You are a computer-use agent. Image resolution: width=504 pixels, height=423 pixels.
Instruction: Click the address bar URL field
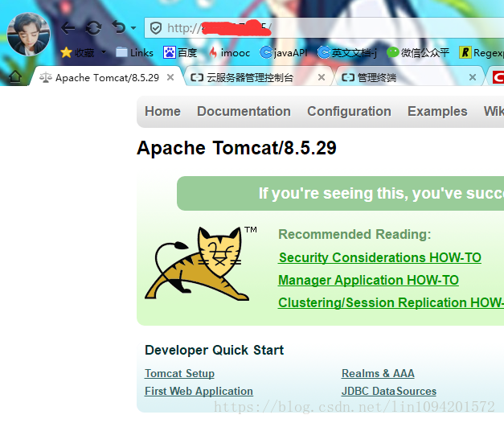tap(324, 28)
